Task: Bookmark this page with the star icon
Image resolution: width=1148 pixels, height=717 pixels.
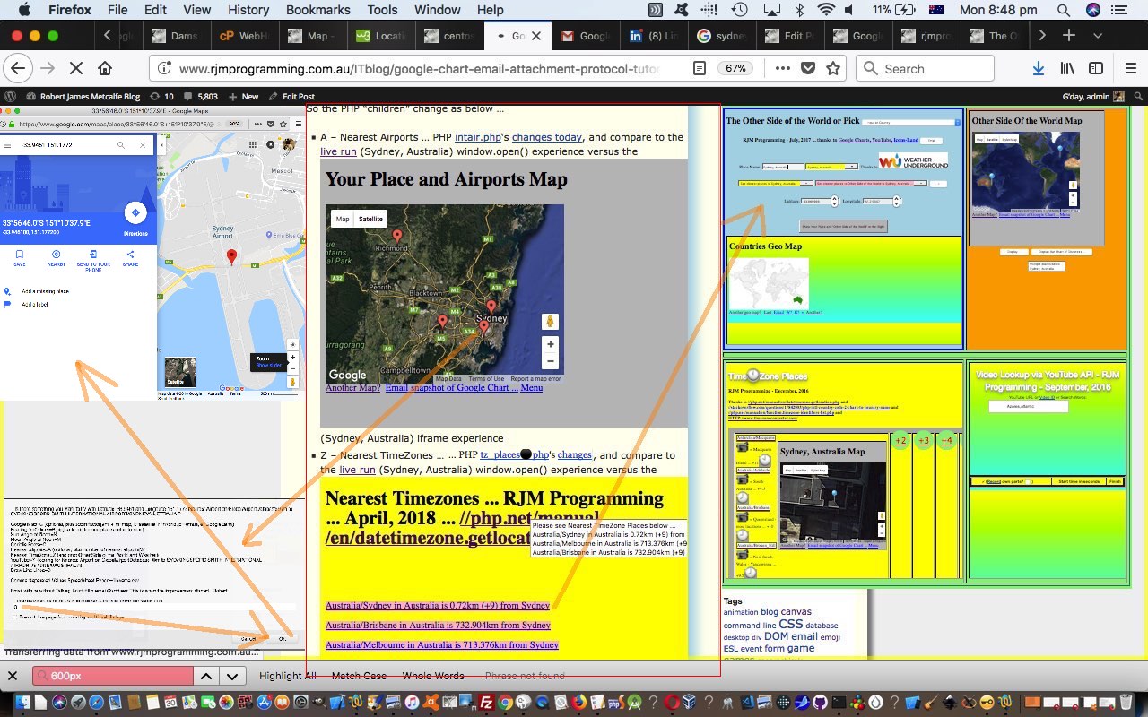Action: tap(833, 68)
